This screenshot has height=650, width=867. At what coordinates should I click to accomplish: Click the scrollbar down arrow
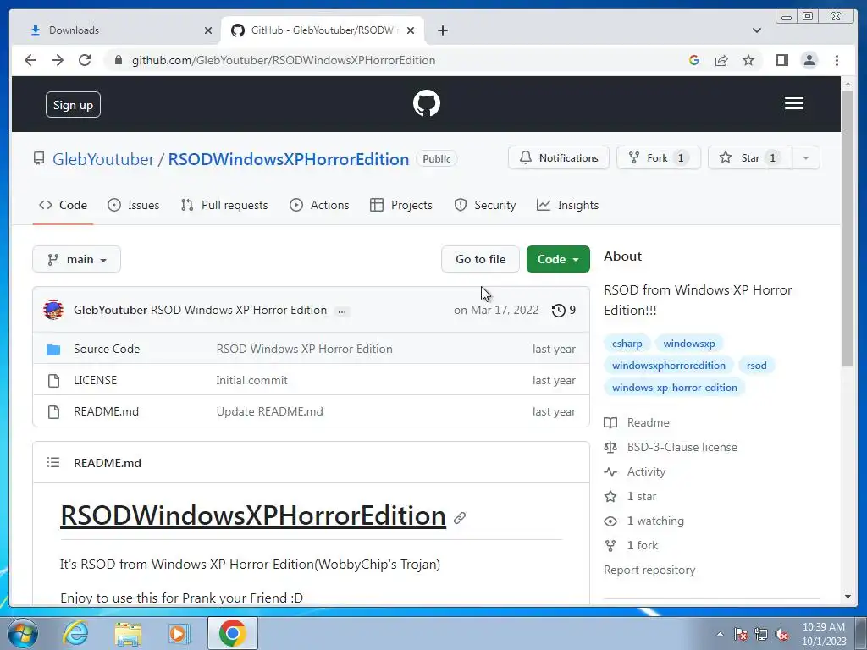(848, 597)
